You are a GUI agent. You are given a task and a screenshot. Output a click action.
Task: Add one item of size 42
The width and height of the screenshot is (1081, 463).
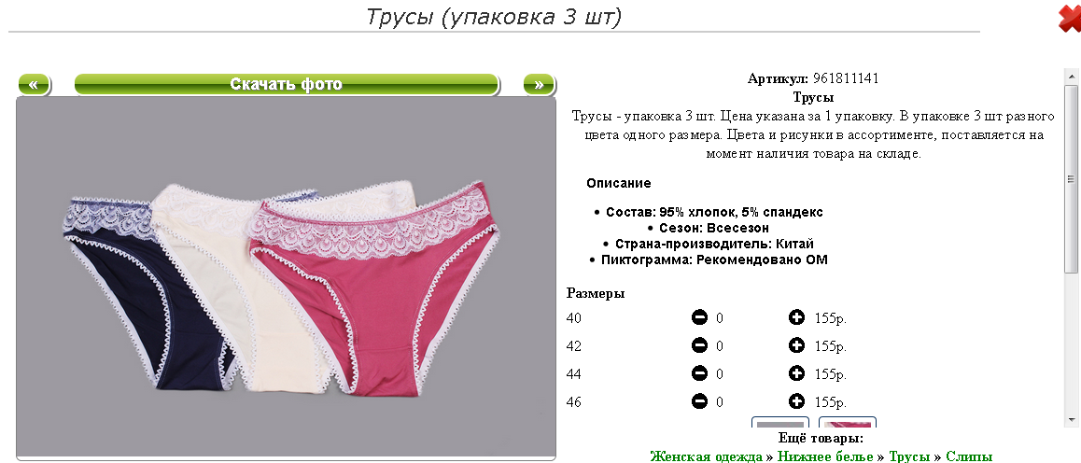[796, 345]
